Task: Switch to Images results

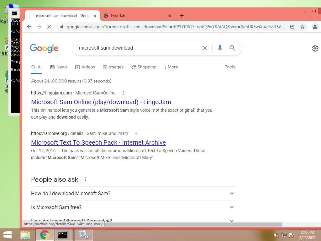Action: (x=113, y=67)
